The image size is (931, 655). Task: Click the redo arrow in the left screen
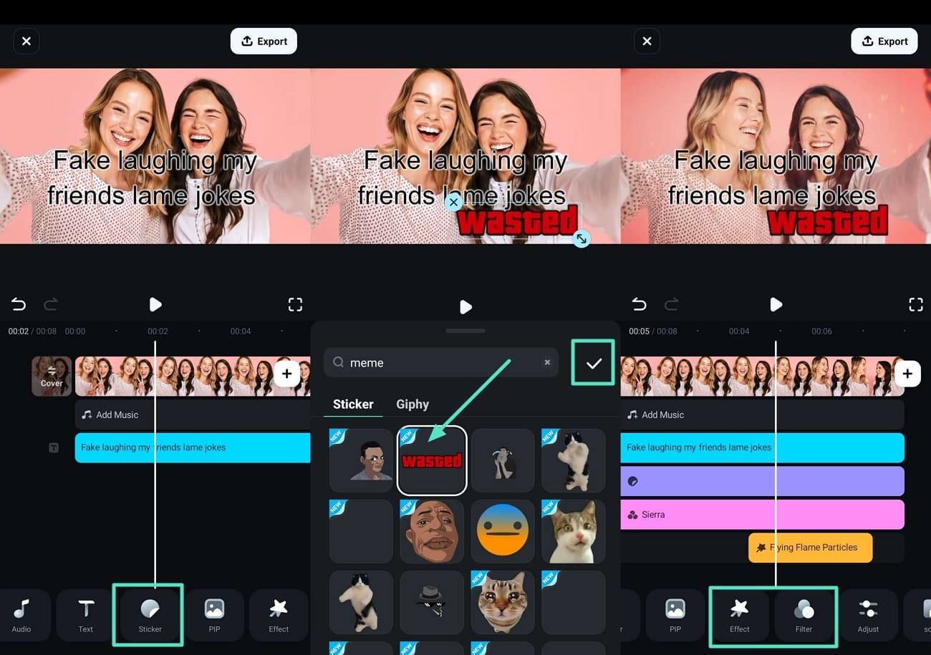[x=51, y=305]
